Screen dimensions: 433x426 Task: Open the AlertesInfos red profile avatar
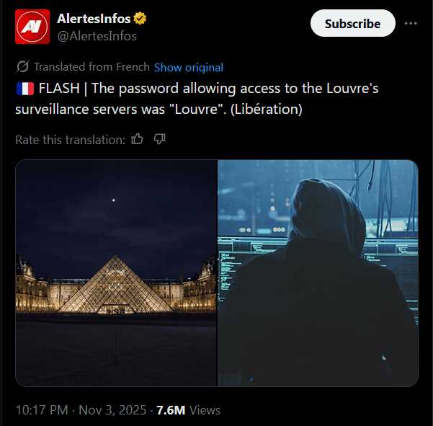coord(32,27)
